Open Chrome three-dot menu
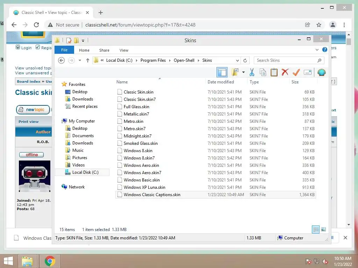358x268 pixels. [344, 25]
